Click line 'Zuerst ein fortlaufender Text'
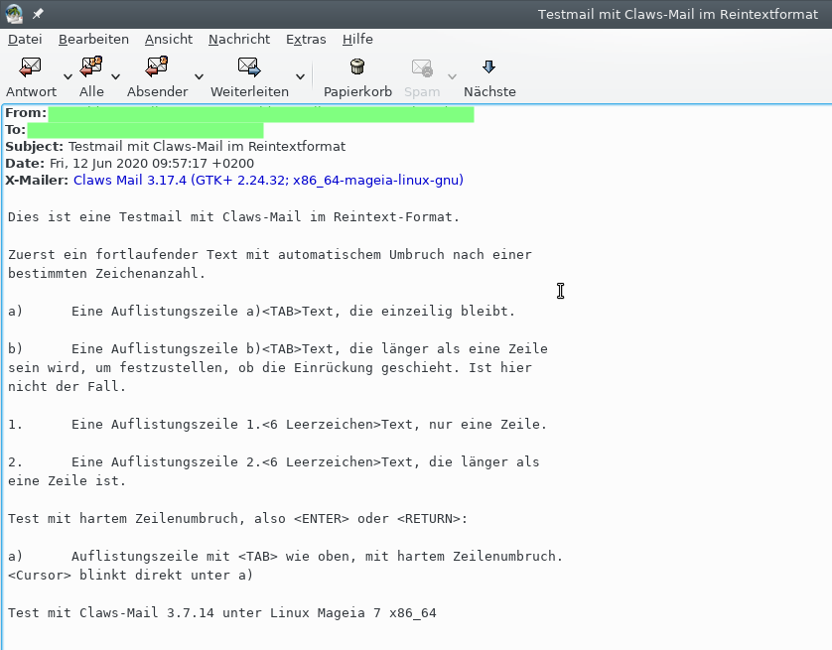Viewport: 832px width, 650px height. pos(269,254)
